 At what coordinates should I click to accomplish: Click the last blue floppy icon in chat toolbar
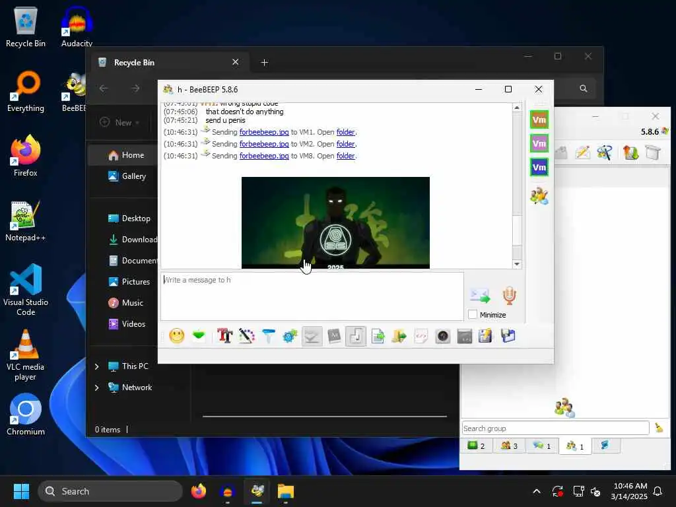pyautogui.click(x=508, y=336)
